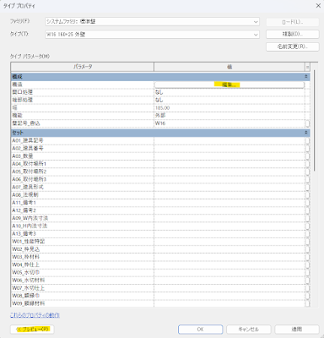Select the A01_建具記号 parameter label
Screen dimensions: 324x338
click(x=28, y=140)
